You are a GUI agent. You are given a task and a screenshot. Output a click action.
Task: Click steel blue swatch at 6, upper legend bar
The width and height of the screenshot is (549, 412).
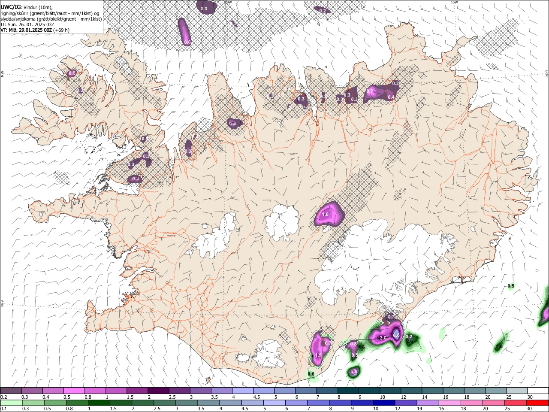pyautogui.click(x=306, y=391)
